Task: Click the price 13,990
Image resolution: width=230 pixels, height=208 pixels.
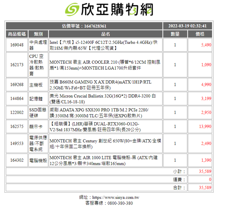Action: [205, 126]
